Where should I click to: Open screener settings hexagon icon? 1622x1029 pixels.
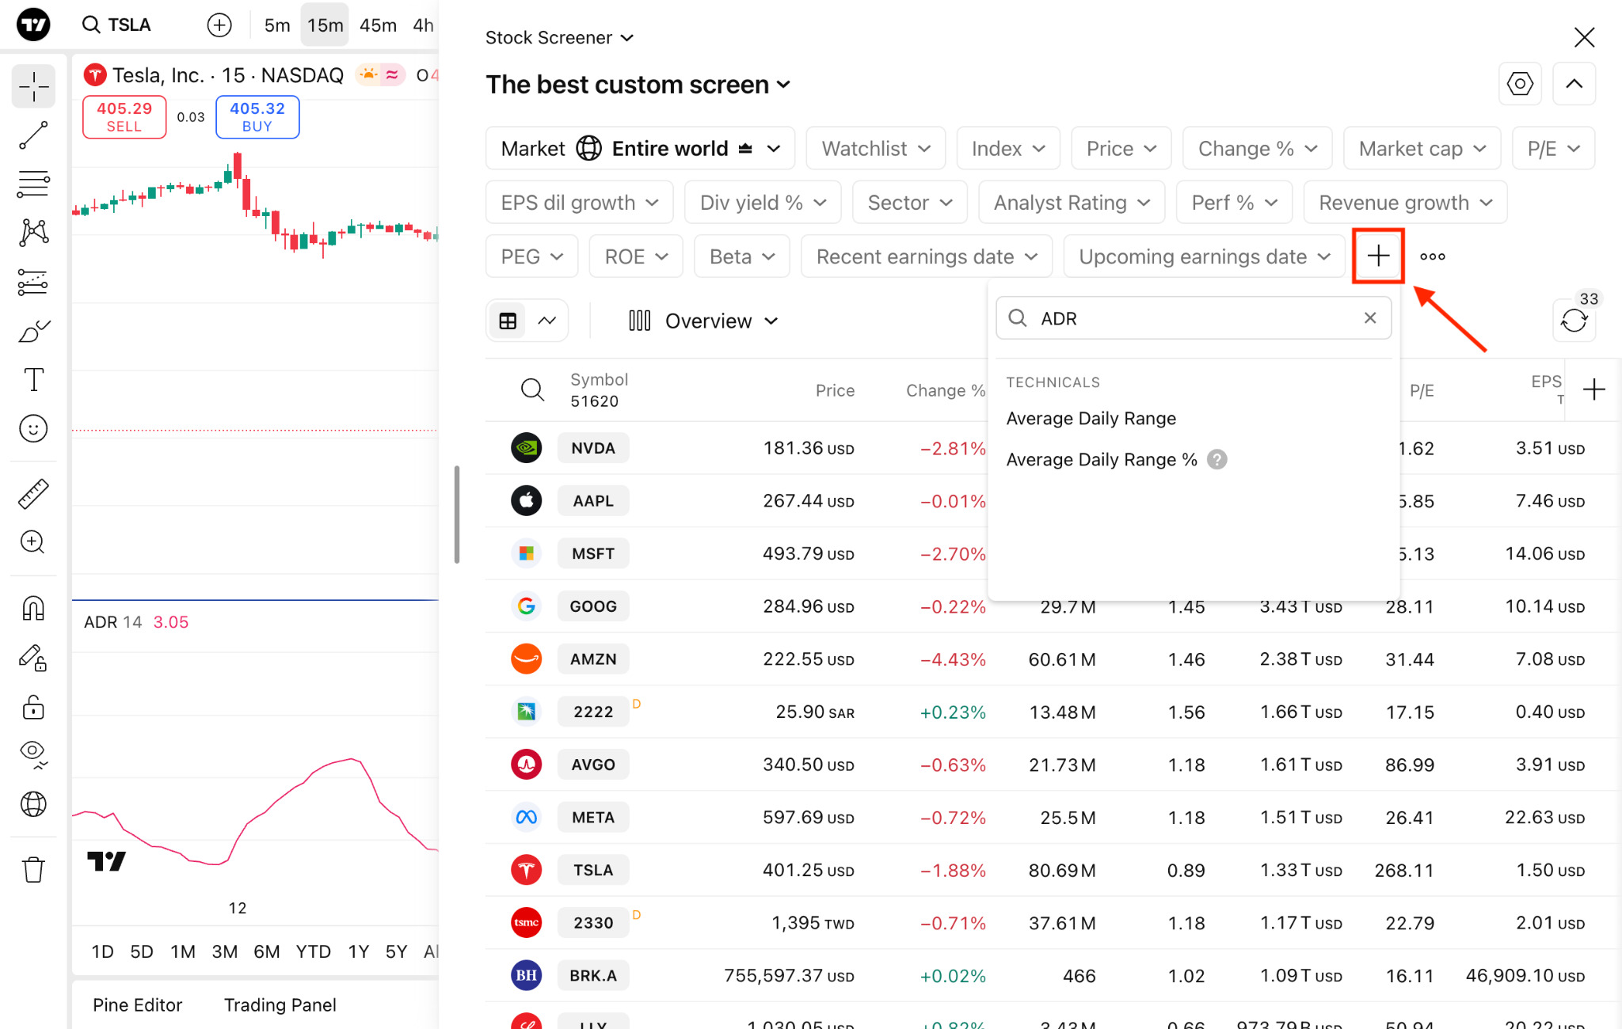tap(1519, 84)
